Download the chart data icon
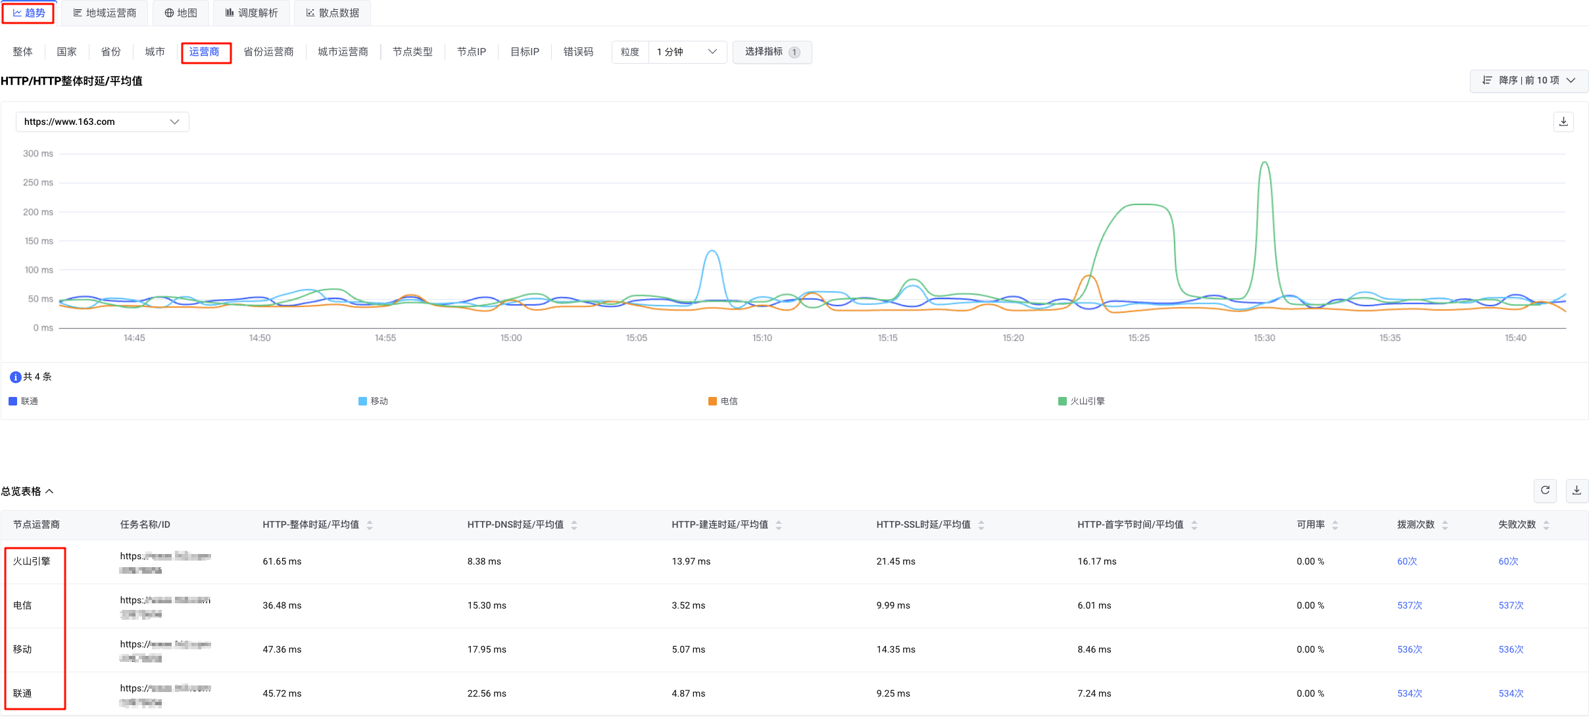Screen dimensions: 1589x717 tap(1563, 122)
